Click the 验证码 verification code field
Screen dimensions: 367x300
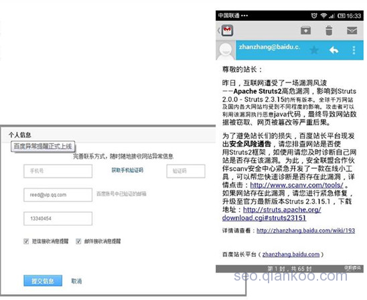click(186, 171)
